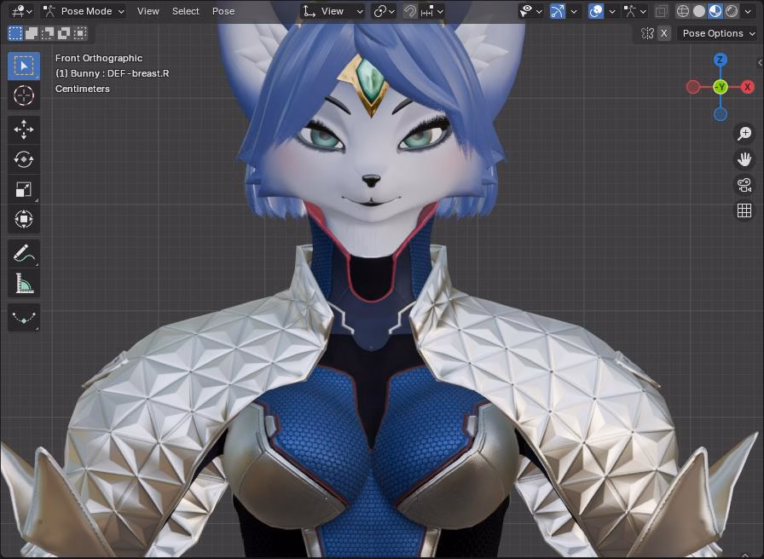Choose the Subtract selection mode icon
Screen dimensions: 764x559
pos(48,33)
